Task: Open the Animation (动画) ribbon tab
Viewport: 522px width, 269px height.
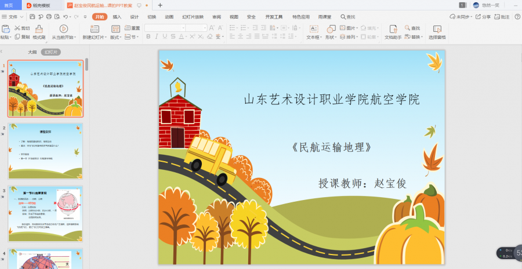Action: click(169, 17)
